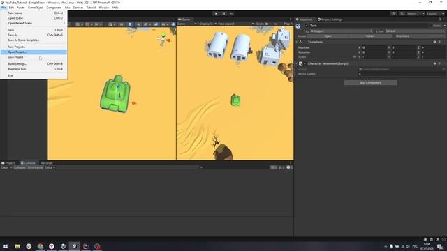
Task: Click the Inspector lock icon
Action: coord(439,20)
